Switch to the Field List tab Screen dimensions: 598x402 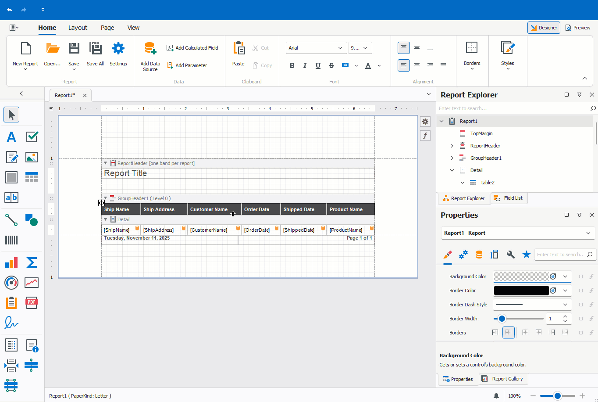point(509,198)
